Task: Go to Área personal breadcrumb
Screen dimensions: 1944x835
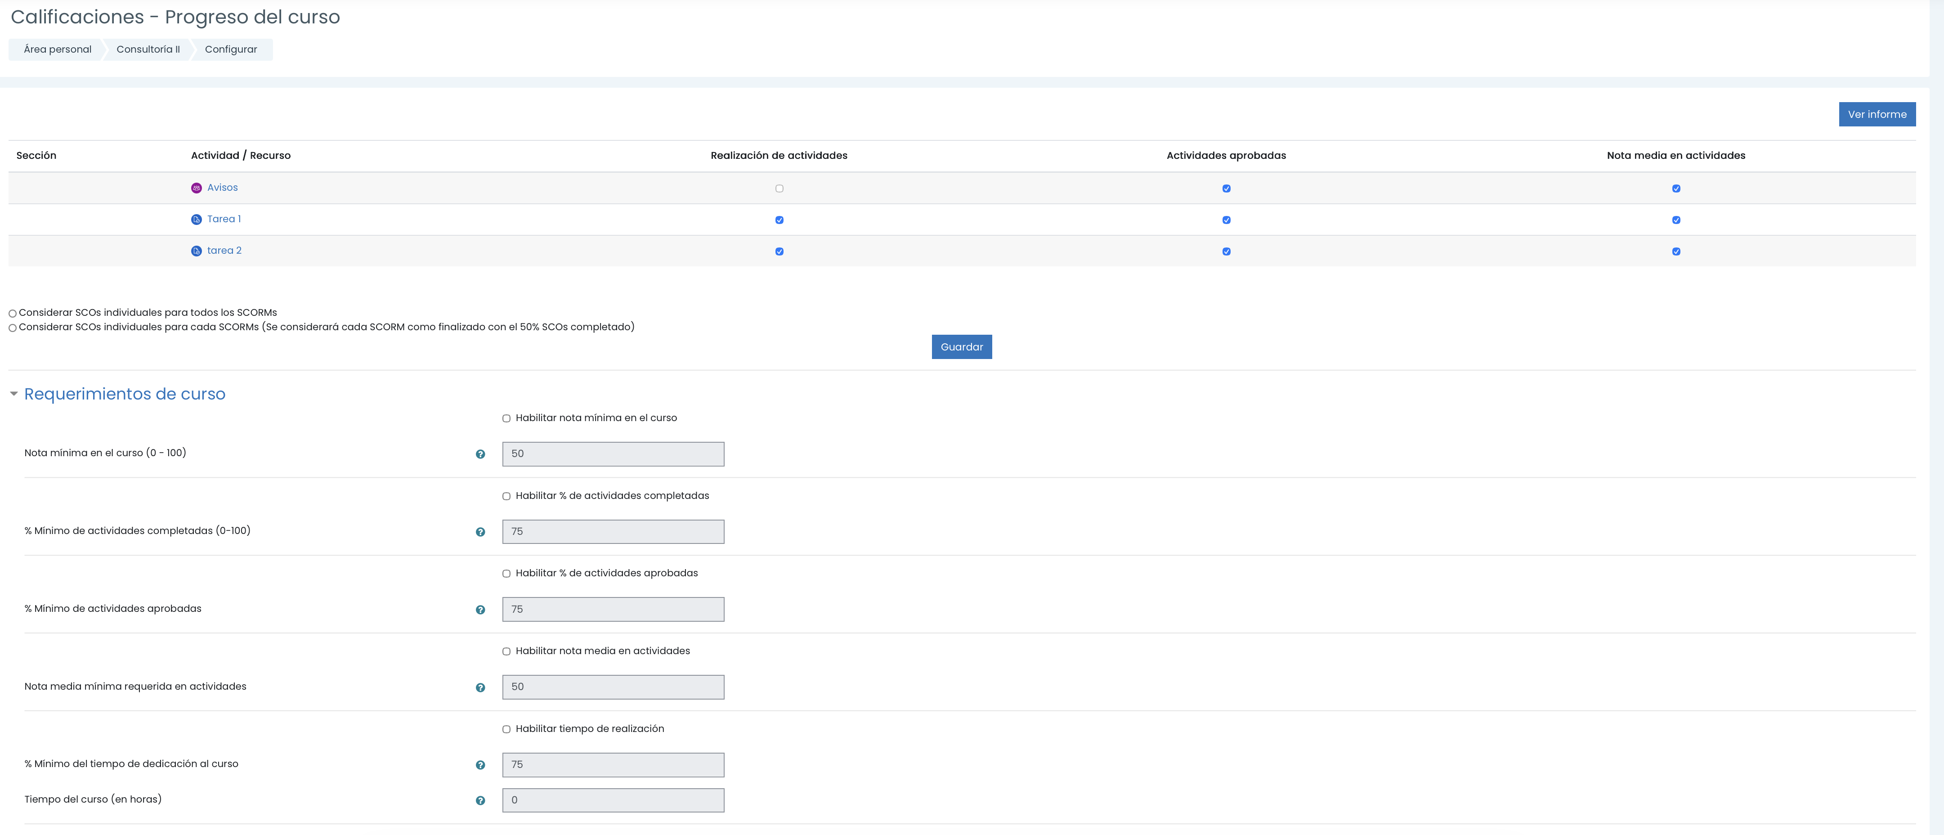Action: 58,50
